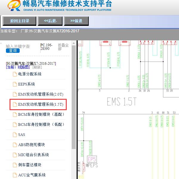Click document icon beside EMS 1.5T entry

point(15,104)
